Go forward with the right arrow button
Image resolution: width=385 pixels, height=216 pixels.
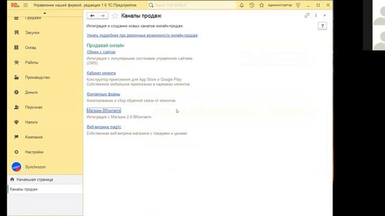point(103,16)
